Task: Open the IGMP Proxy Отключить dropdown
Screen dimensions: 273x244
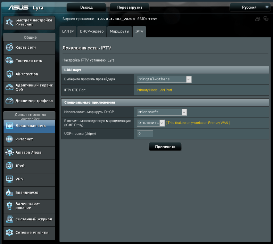Action: [x=151, y=123]
